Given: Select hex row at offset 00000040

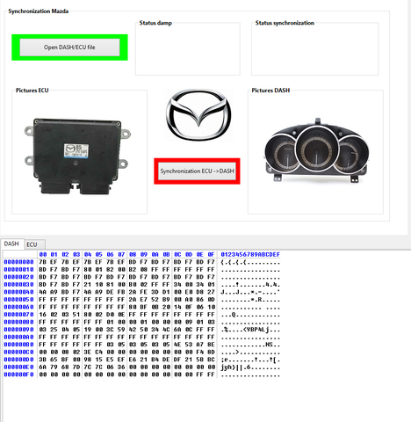Looking at the screenshot, I should 142,292.
